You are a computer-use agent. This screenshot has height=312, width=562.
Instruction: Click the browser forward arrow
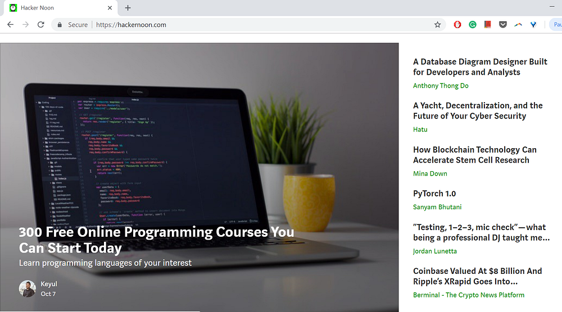pos(25,25)
